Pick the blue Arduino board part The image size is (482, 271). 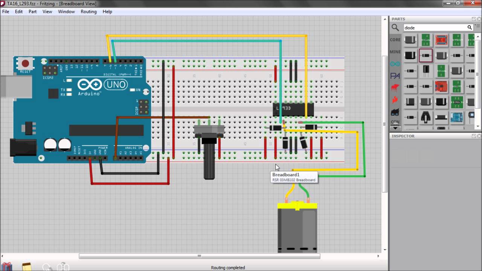[x=457, y=117]
